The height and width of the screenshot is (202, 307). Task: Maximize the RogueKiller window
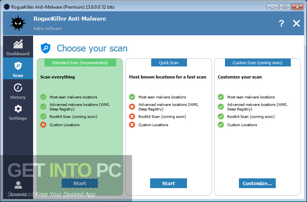[285, 7]
